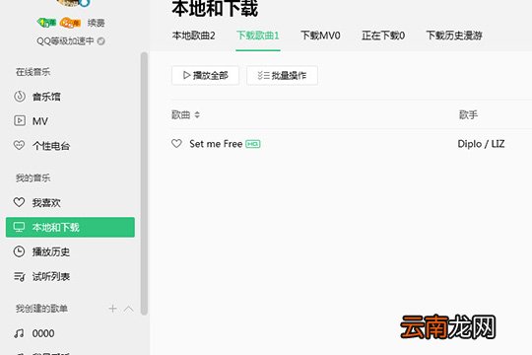The image size is (532, 355).
Task: Click the 续费 renew link
Action: pos(96,23)
